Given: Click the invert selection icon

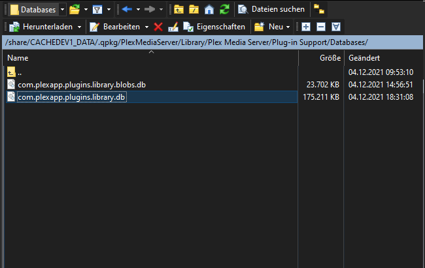Looking at the screenshot, I should 336,27.
